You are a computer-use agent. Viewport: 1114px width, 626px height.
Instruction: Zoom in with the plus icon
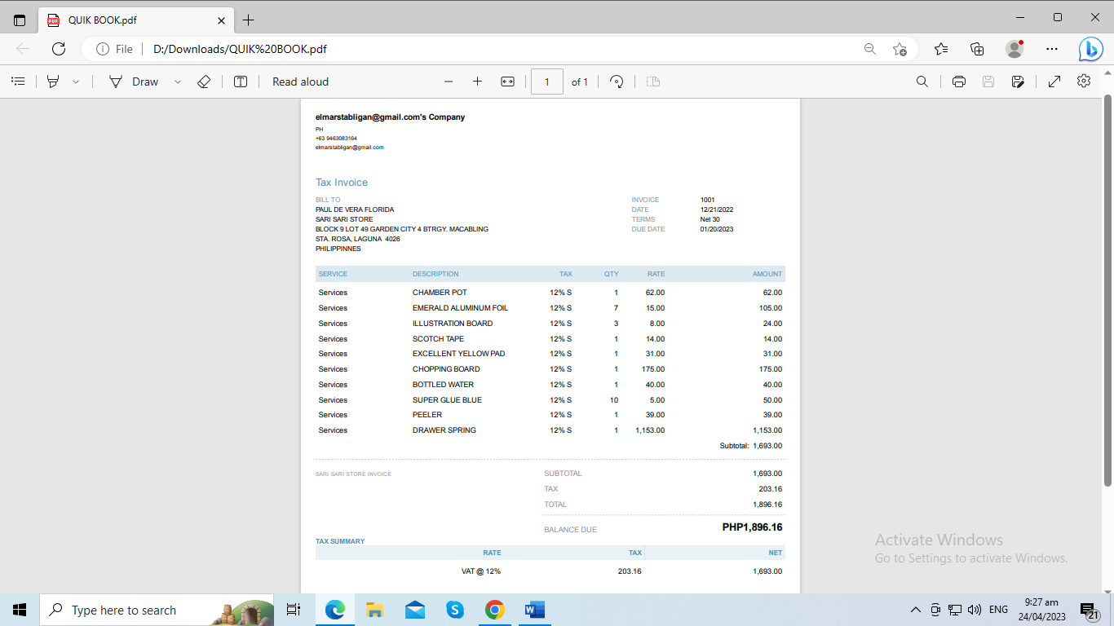coord(478,82)
